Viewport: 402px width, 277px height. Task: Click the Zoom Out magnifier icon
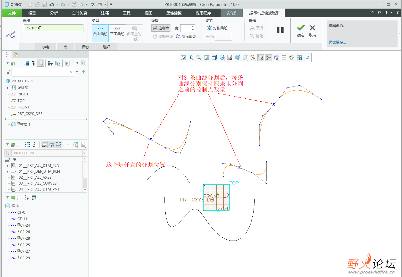coord(199,58)
